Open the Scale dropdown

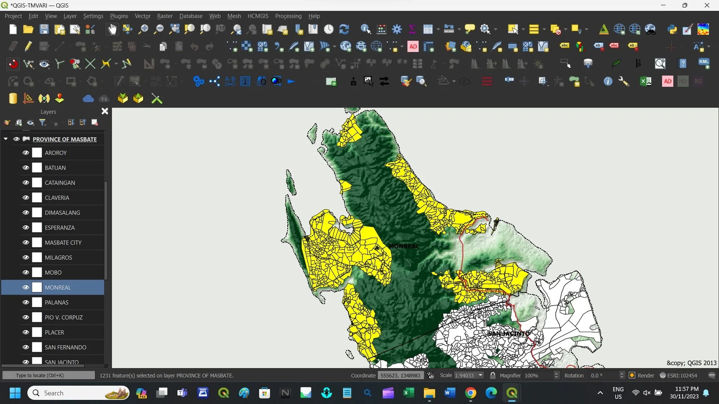[x=481, y=375]
